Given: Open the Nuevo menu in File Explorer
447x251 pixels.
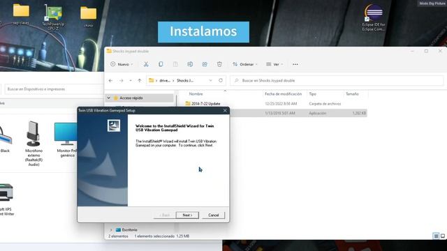Looking at the screenshot, I should pyautogui.click(x=122, y=64).
